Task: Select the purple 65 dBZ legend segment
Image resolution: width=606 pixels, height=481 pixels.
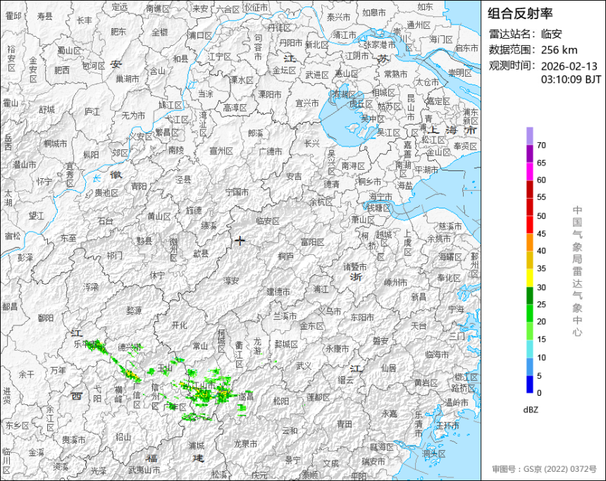Action: tap(529, 154)
